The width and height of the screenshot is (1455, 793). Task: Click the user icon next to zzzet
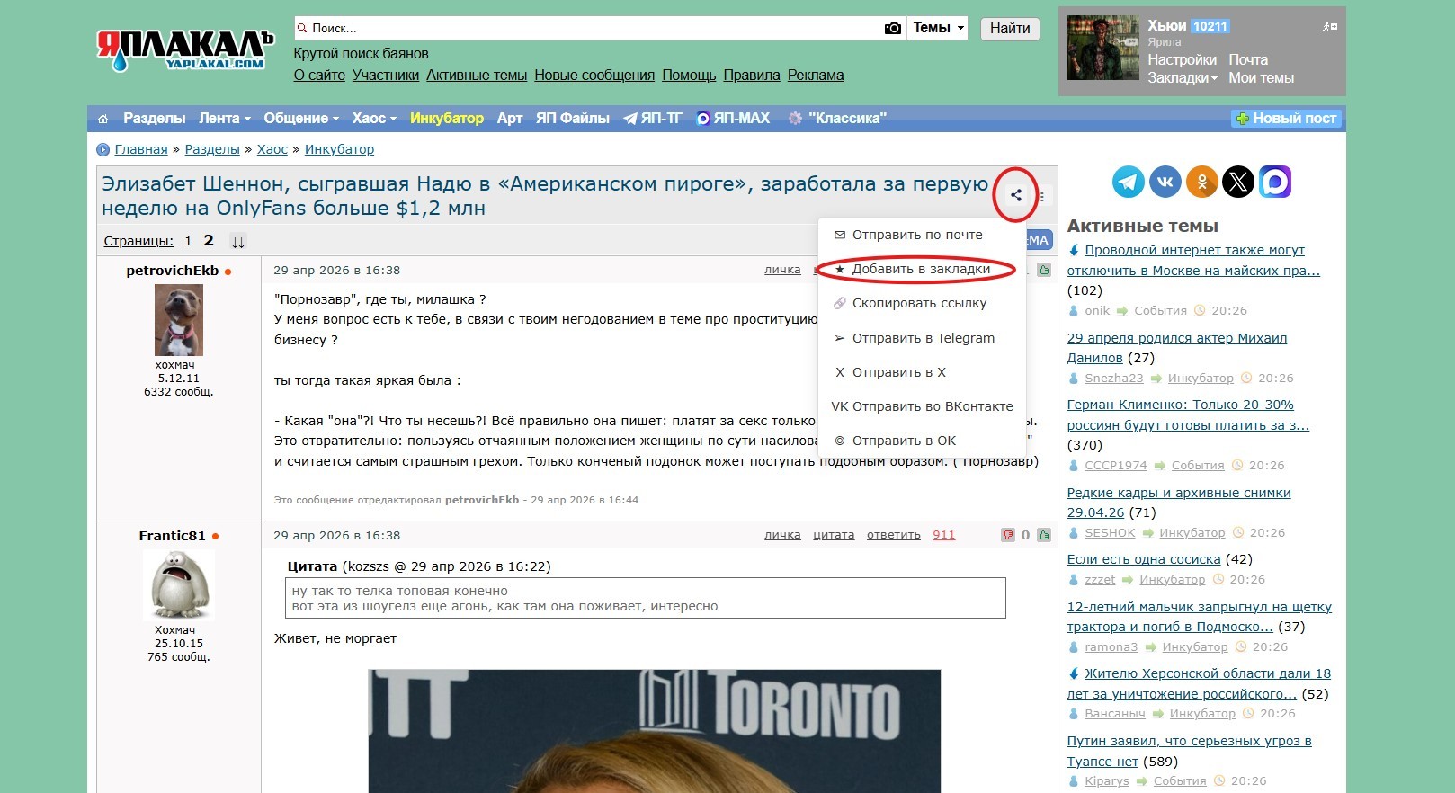(1073, 580)
